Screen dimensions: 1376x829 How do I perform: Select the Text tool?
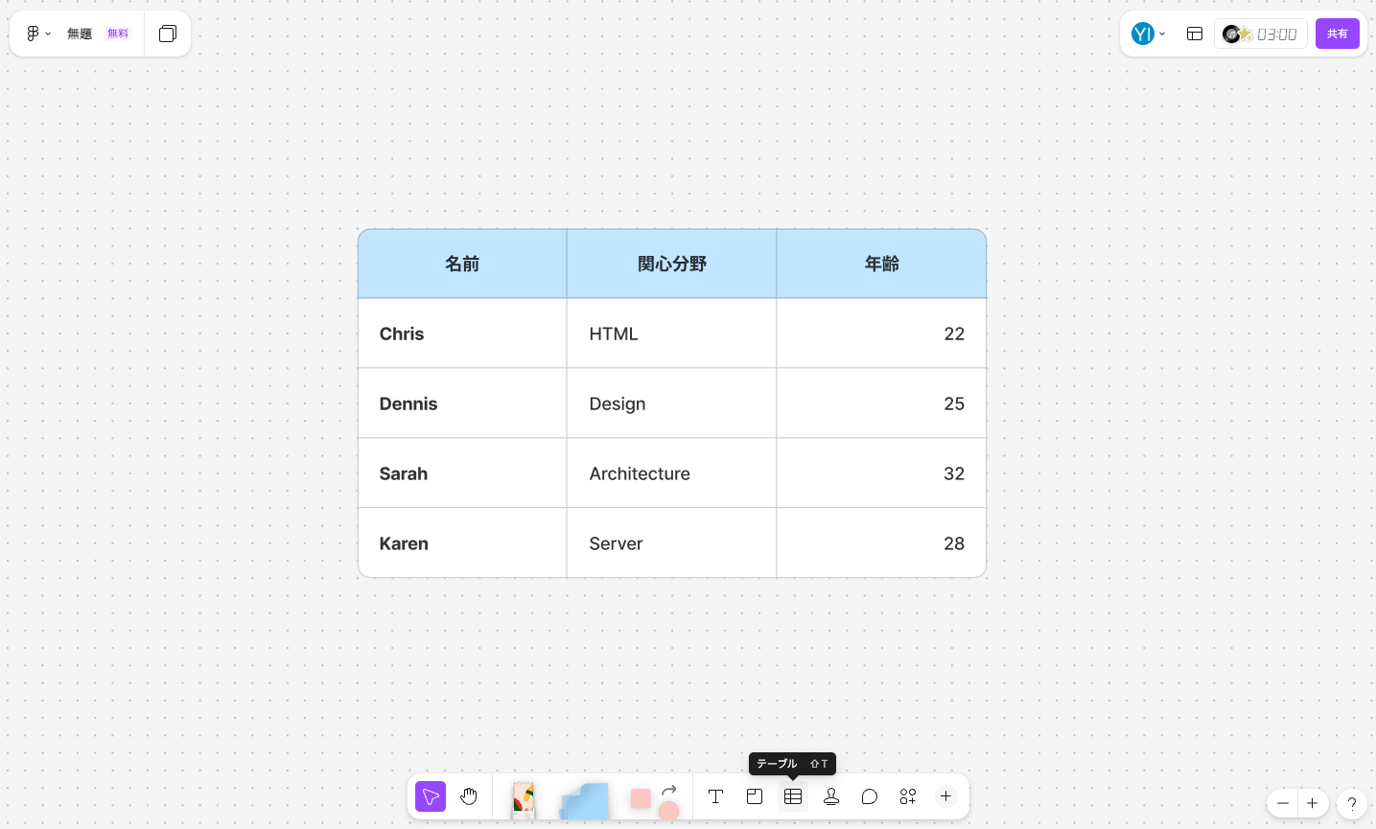(715, 796)
